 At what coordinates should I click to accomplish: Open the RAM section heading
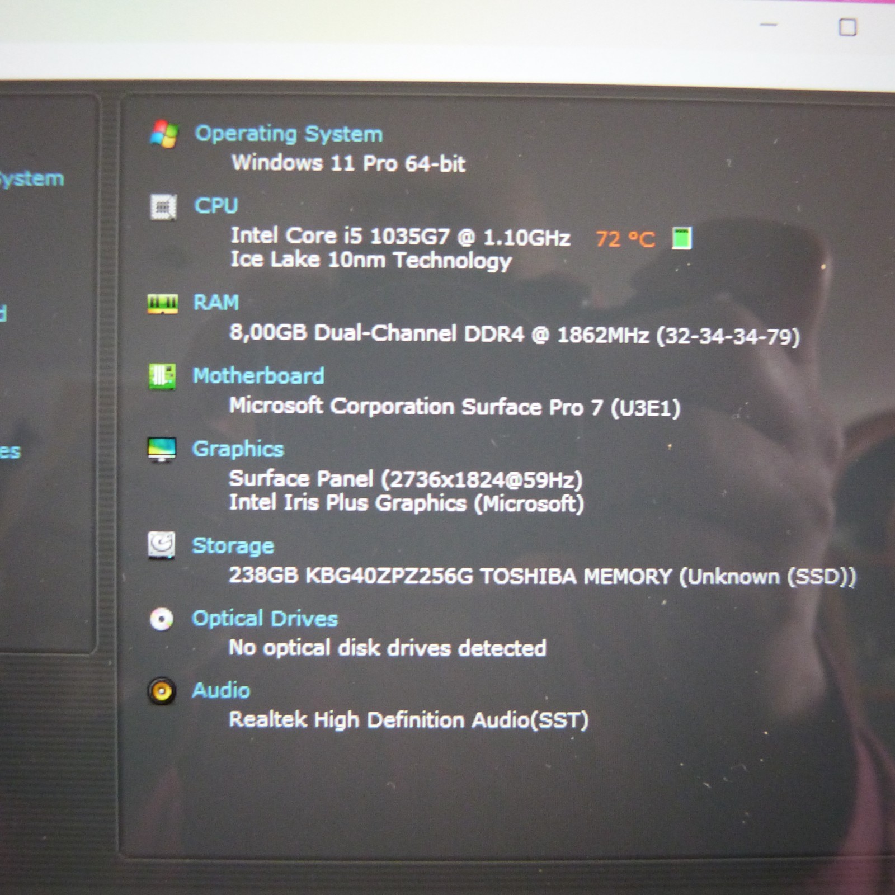216,303
